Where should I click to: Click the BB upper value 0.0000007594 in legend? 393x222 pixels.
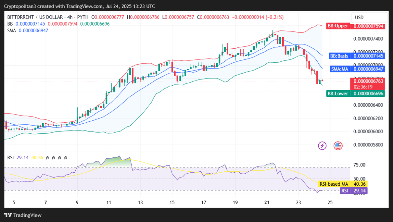(63, 24)
